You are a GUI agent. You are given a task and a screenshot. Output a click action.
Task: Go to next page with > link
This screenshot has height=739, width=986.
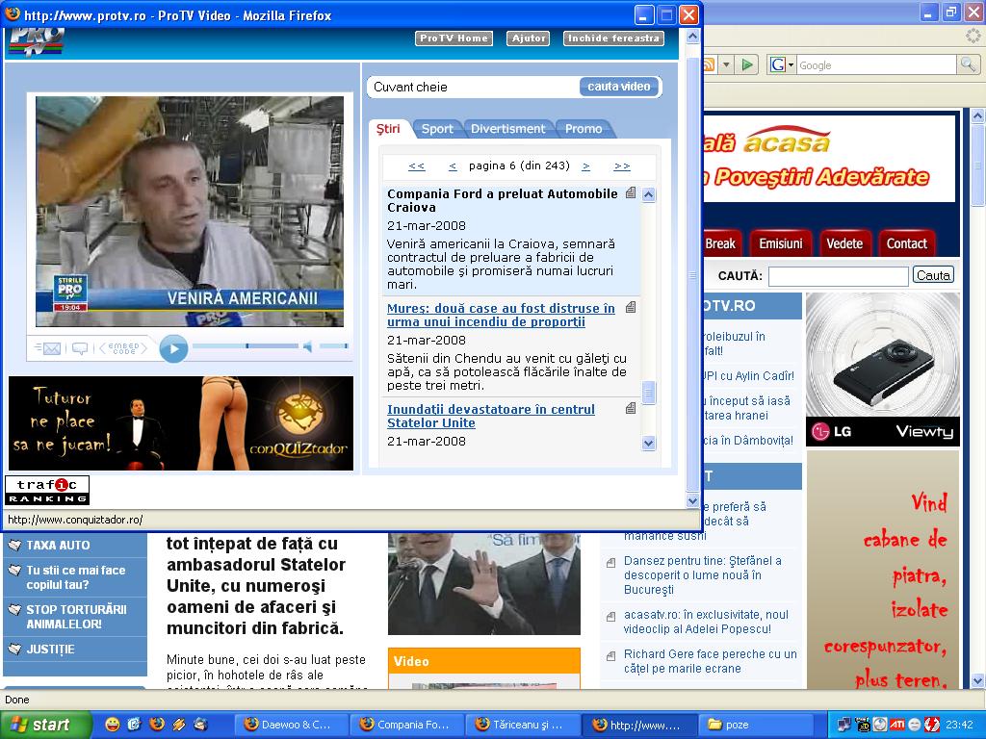click(x=586, y=166)
